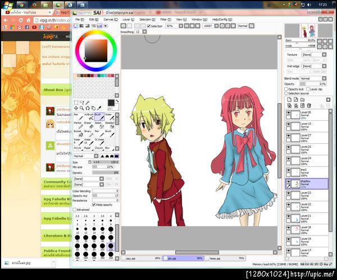This screenshot has height=280, width=337.
Task: Delete the current layer with trash icon
Action: (309, 106)
